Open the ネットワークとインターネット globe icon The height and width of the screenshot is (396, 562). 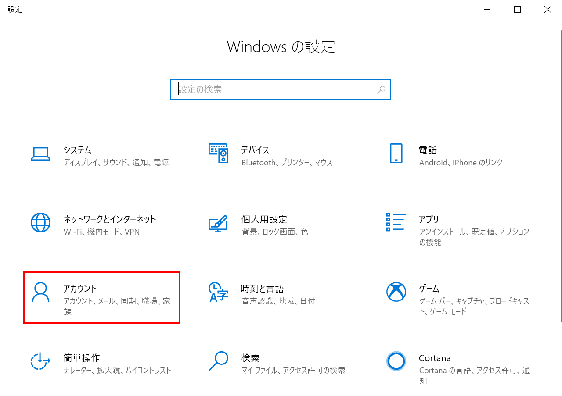coord(40,222)
